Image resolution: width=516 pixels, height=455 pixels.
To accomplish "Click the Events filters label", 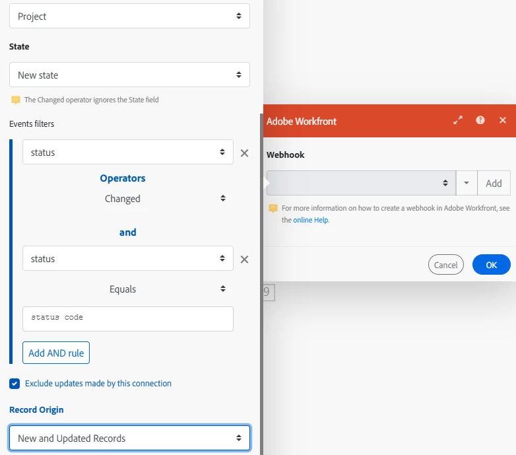I will coord(32,123).
